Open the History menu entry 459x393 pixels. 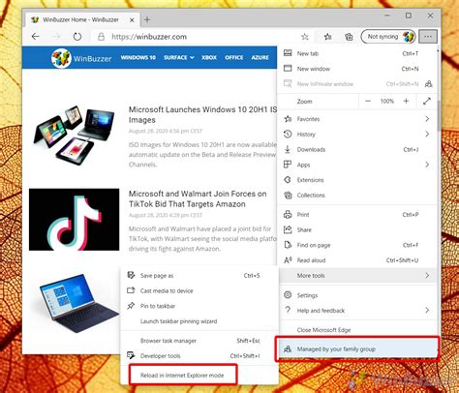(x=357, y=135)
